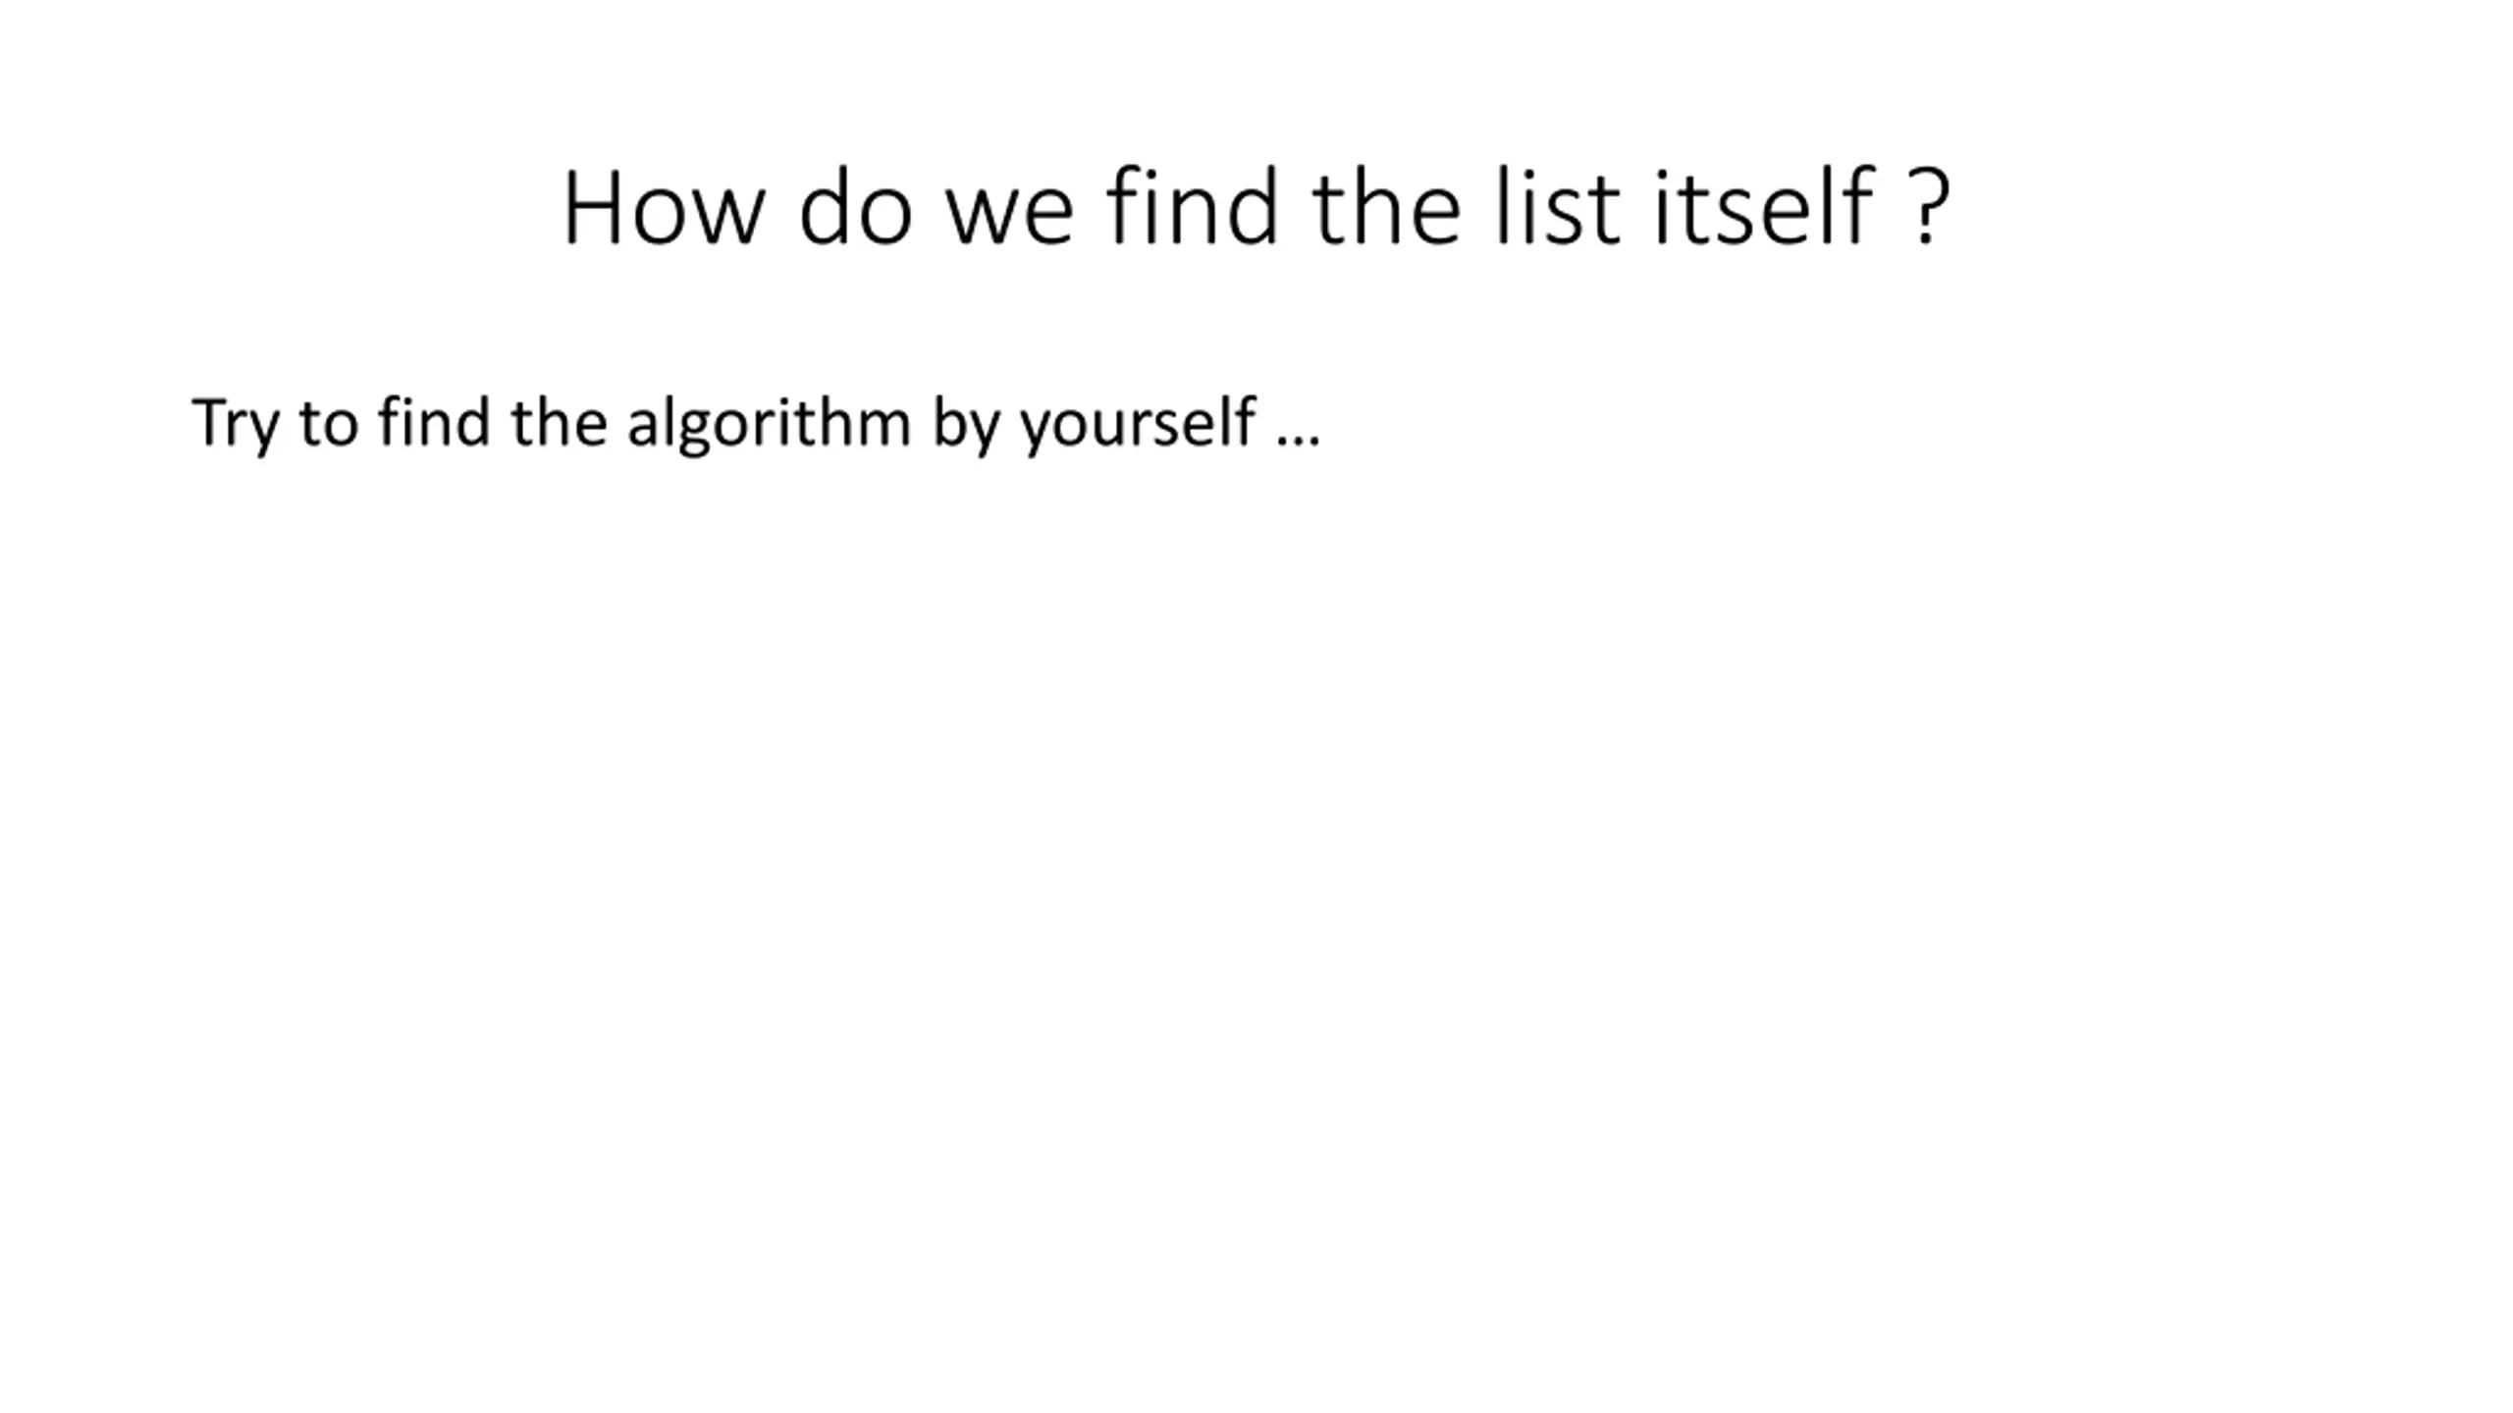This screenshot has width=2513, height=1413.
Task: Click the word "itself" in the title
Action: (x=1764, y=206)
